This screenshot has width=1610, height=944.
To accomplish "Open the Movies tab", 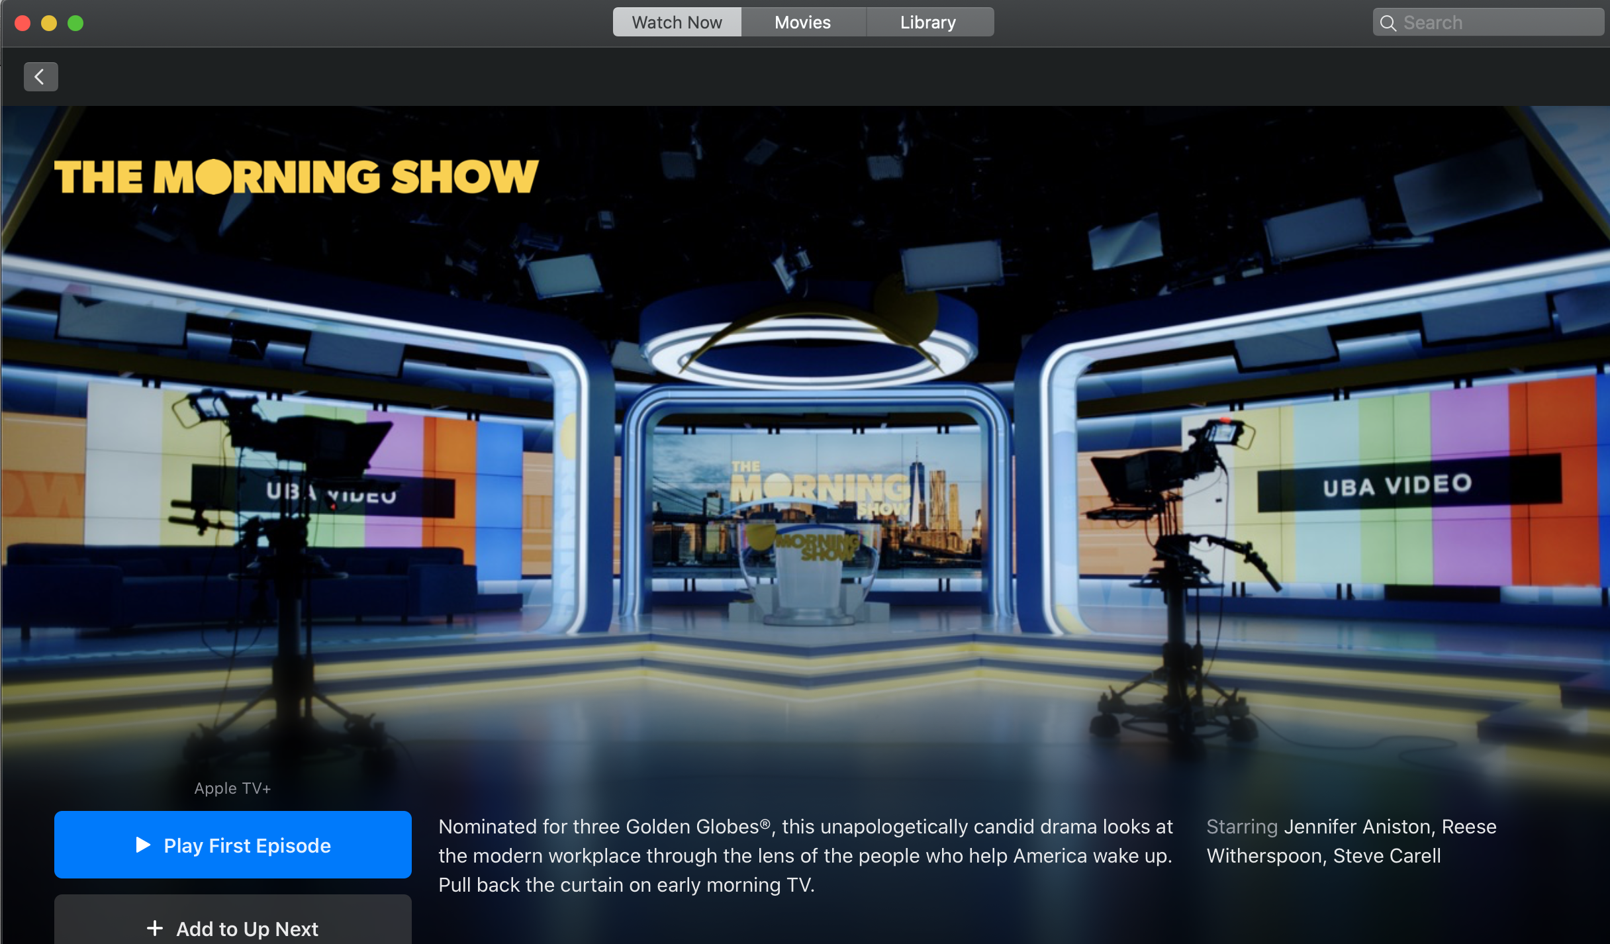I will (x=802, y=23).
